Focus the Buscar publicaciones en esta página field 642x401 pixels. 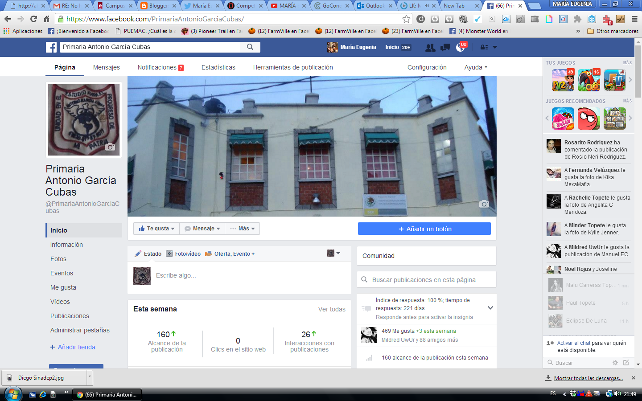click(x=427, y=280)
